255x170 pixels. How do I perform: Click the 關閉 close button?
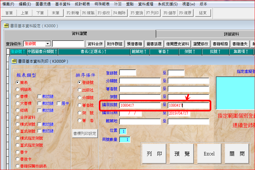point(237,154)
